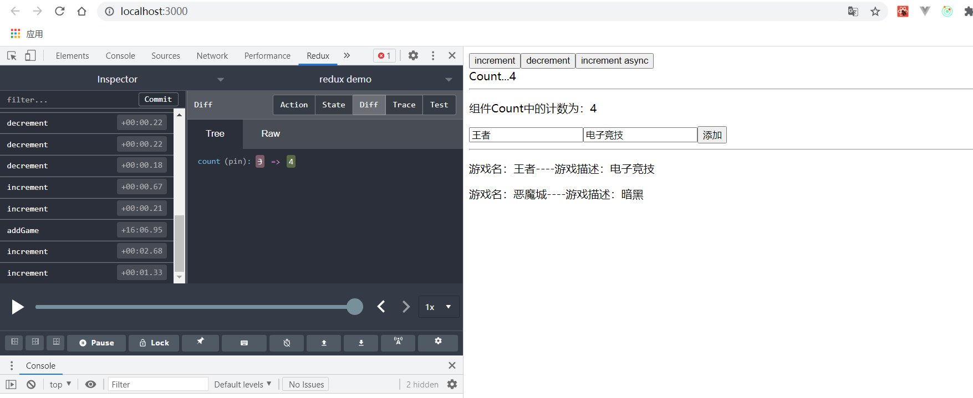Open Redux DevTools settings gear
The width and height of the screenshot is (973, 398).
click(438, 343)
